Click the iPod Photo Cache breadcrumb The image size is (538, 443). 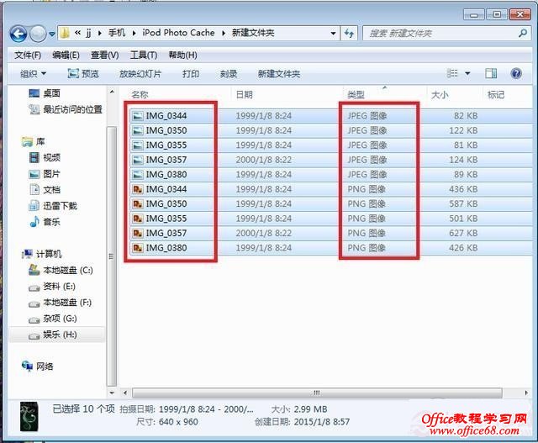[x=178, y=33]
